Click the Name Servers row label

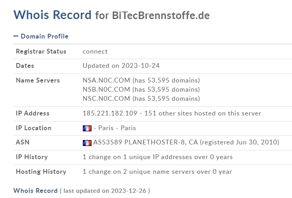pyautogui.click(x=38, y=81)
